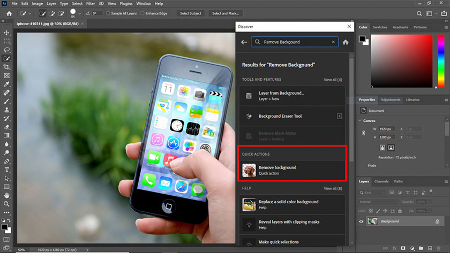
Task: Select the Rectangle shape tool
Action: click(6, 187)
